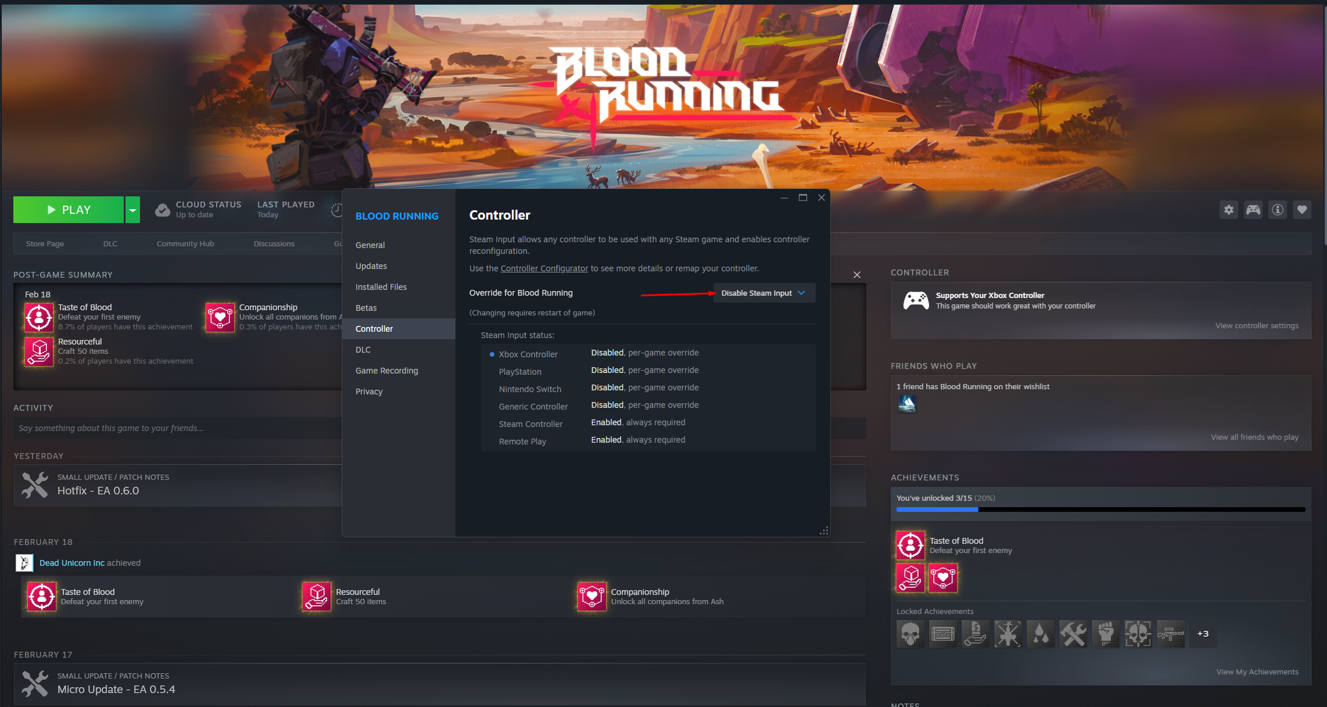Click the game info icon

pos(1278,210)
